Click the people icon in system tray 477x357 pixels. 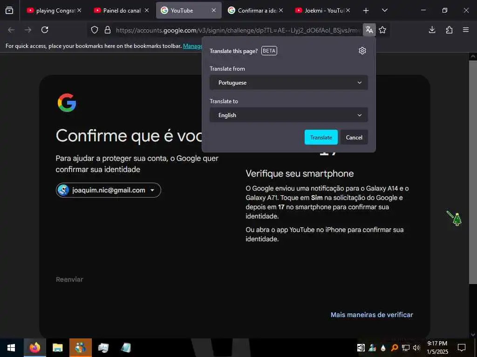coord(372,348)
